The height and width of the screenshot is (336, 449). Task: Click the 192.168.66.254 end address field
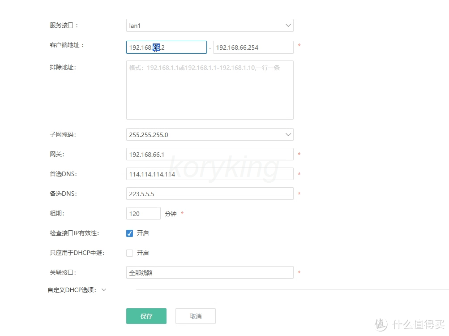point(253,47)
